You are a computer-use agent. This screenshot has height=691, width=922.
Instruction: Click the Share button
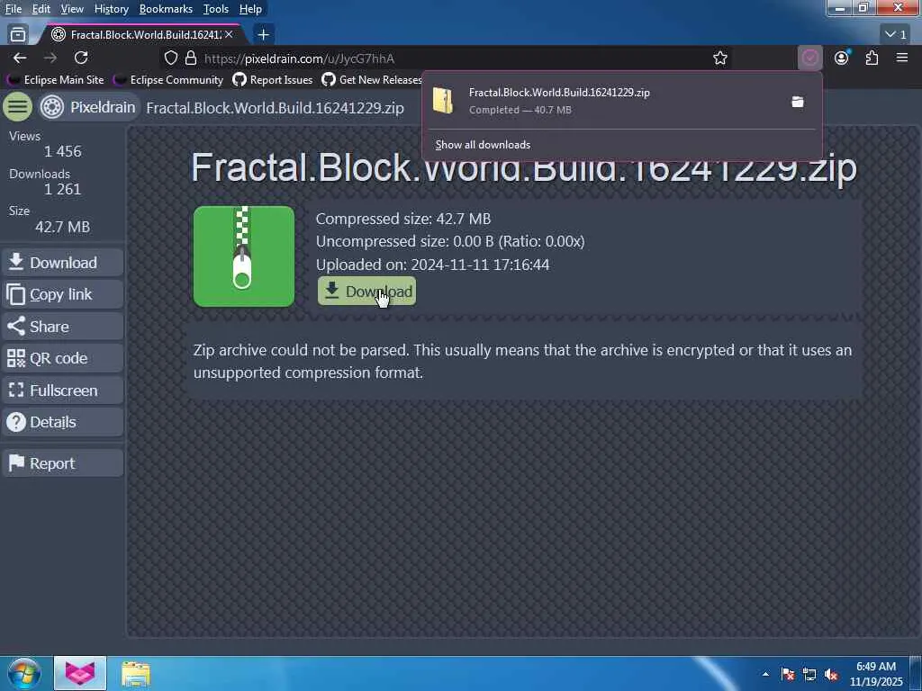[x=63, y=326]
